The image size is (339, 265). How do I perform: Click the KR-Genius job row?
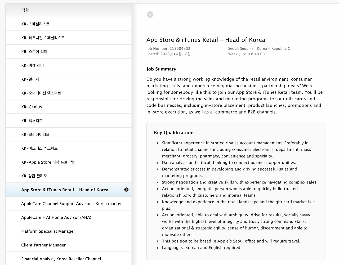pyautogui.click(x=32, y=107)
